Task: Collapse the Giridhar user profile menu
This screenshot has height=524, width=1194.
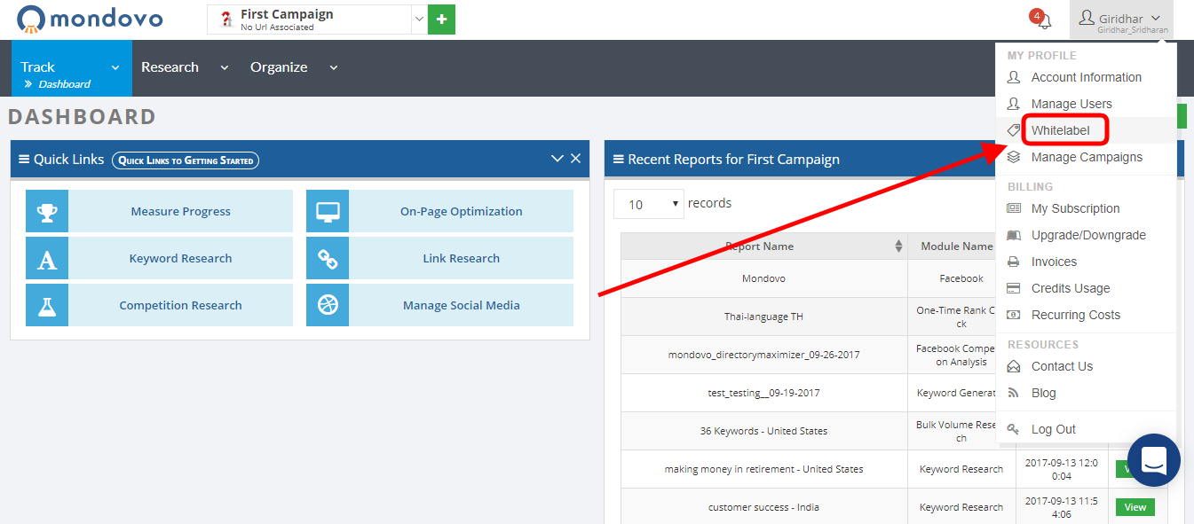Action: pos(1121,20)
